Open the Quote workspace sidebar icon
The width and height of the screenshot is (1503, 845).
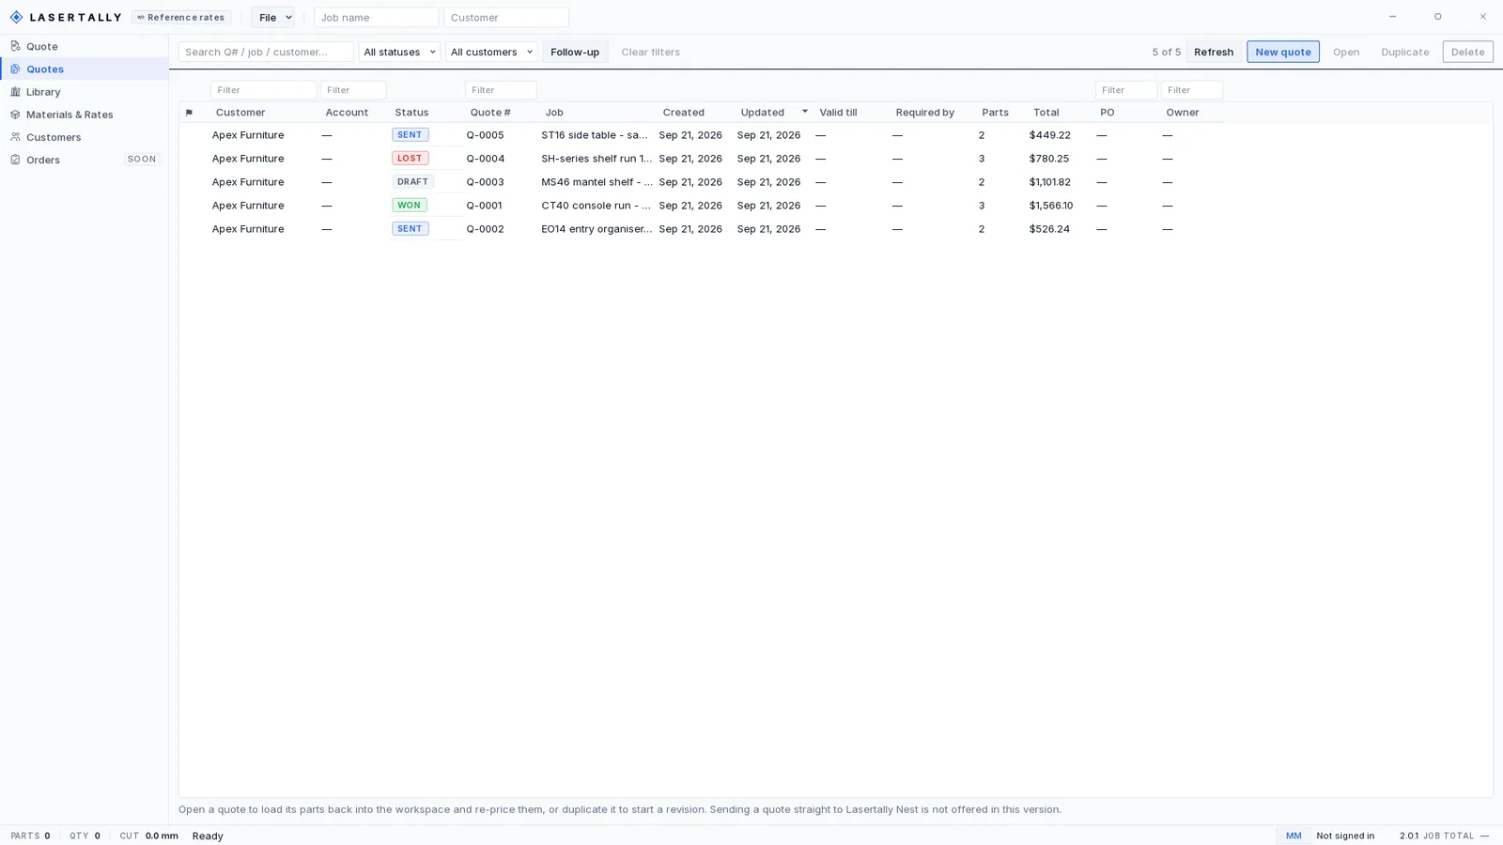point(15,46)
